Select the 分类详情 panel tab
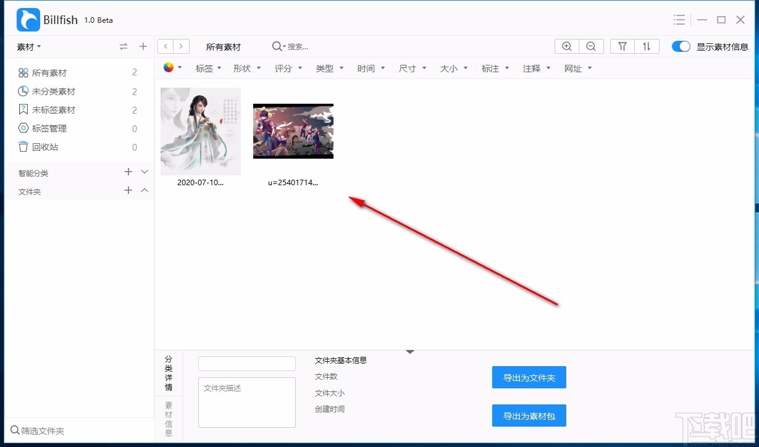The image size is (759, 447). click(168, 374)
